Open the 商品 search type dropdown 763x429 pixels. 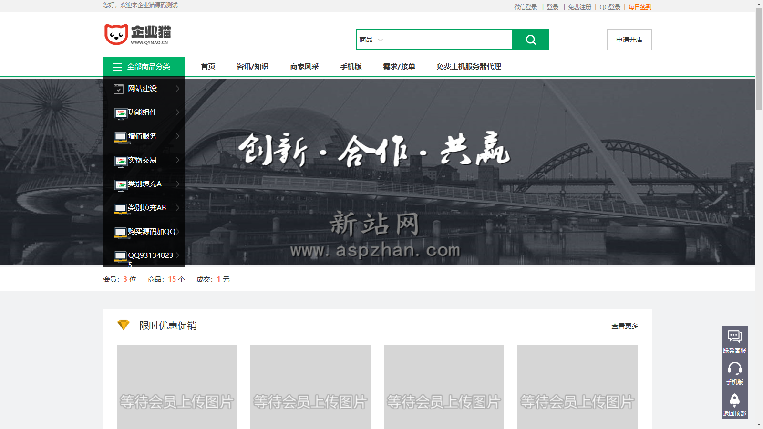click(x=371, y=40)
